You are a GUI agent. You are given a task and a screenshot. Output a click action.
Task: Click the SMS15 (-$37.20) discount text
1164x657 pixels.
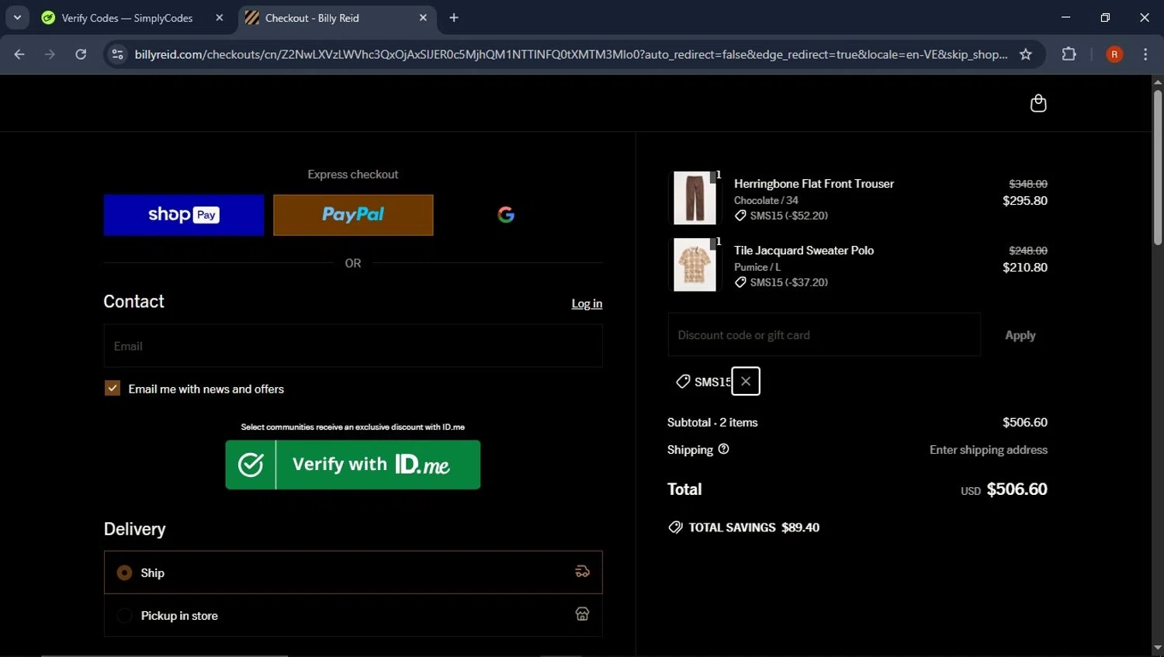(x=789, y=282)
